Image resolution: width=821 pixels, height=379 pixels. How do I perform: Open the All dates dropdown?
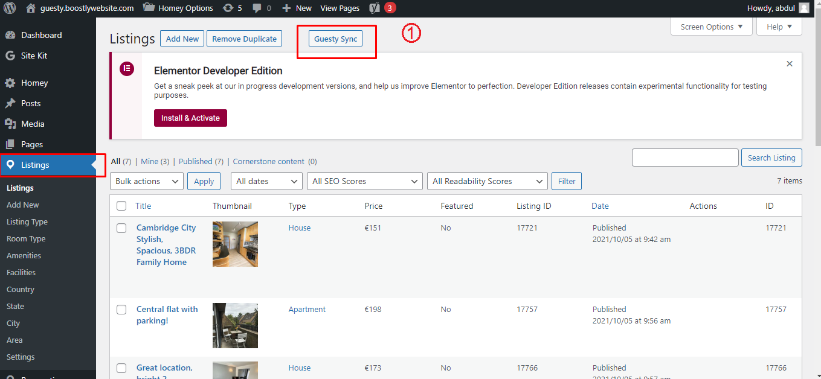[x=266, y=181]
